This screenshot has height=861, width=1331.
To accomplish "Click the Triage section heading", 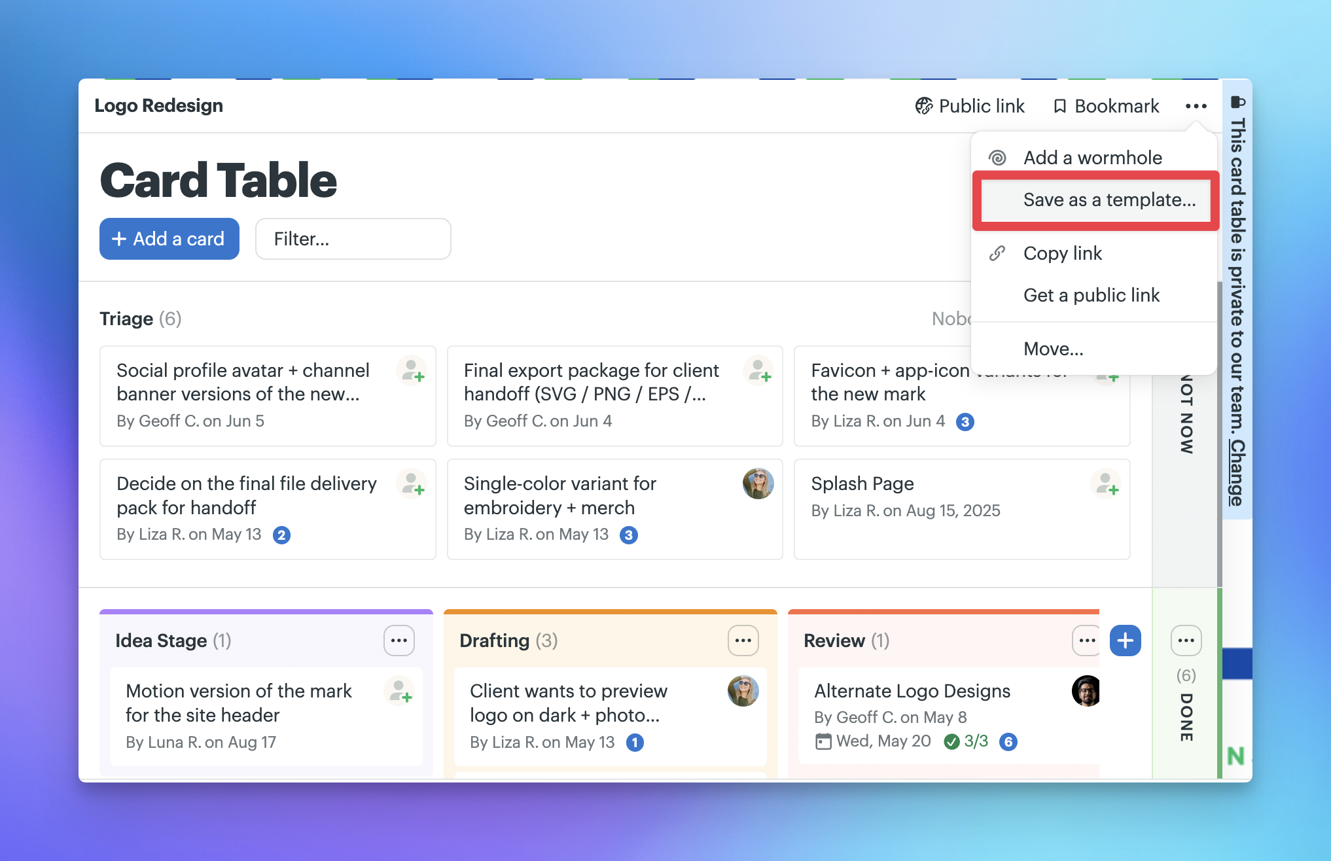I will click(x=126, y=319).
